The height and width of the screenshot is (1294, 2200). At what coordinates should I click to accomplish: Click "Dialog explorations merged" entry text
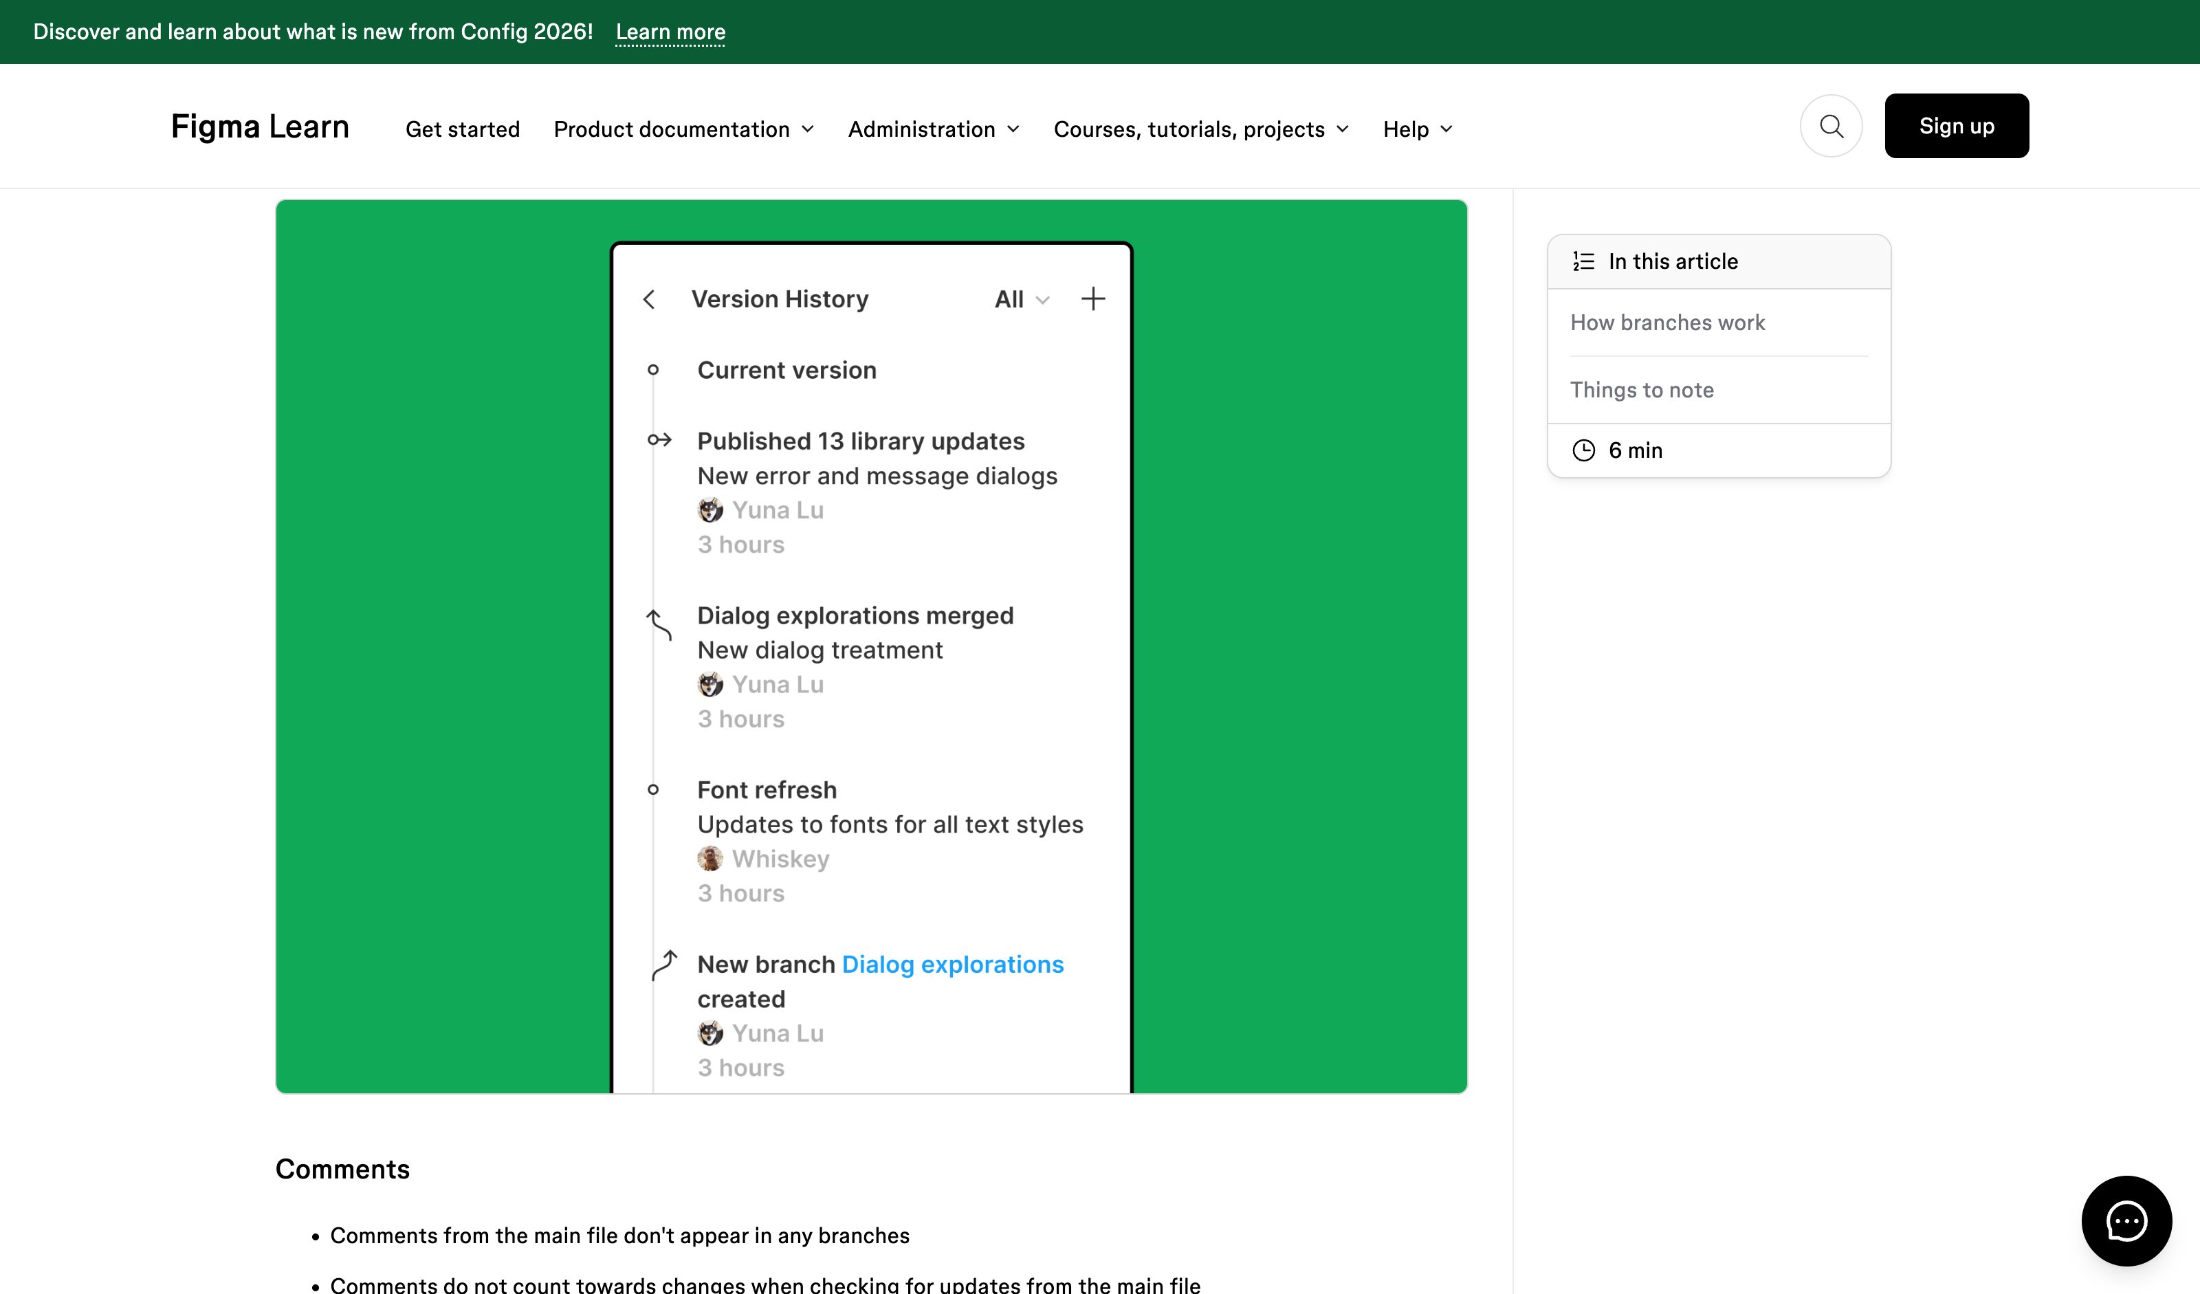click(x=855, y=615)
